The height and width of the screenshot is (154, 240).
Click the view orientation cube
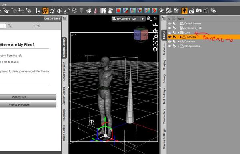(141, 34)
